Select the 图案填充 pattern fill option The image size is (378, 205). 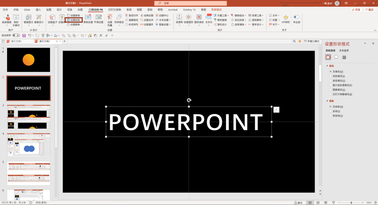click(337, 90)
